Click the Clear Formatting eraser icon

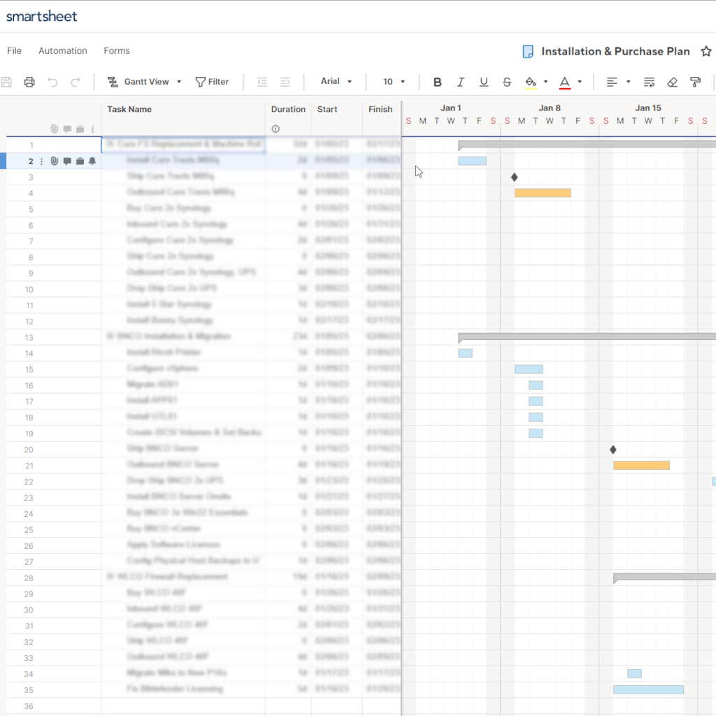(672, 82)
